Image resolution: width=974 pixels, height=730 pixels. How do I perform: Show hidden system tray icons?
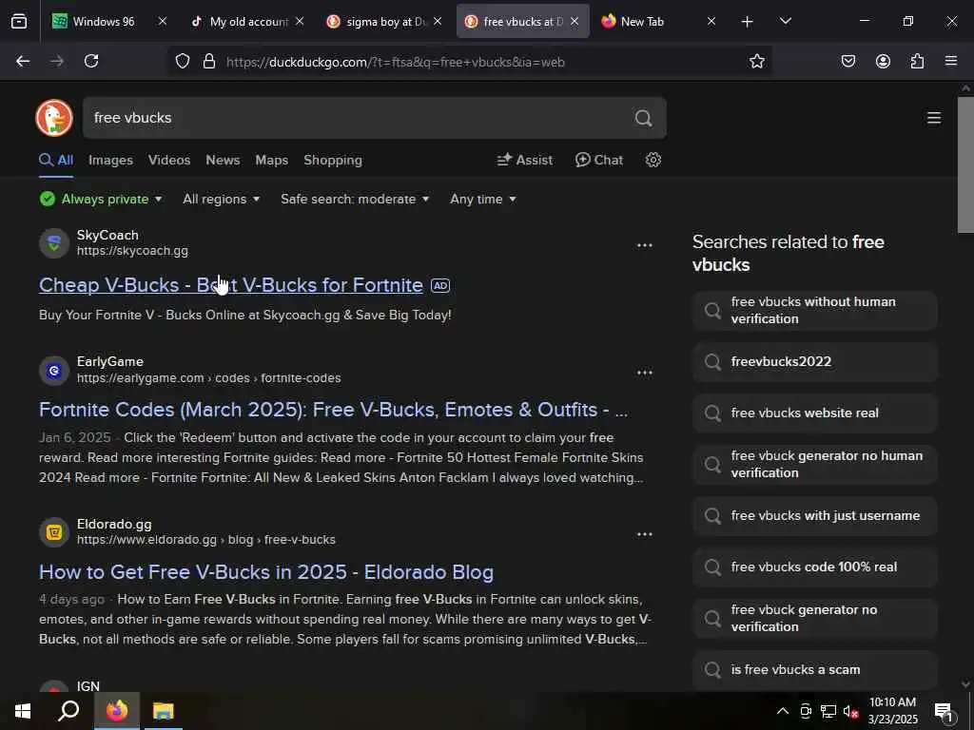click(783, 711)
